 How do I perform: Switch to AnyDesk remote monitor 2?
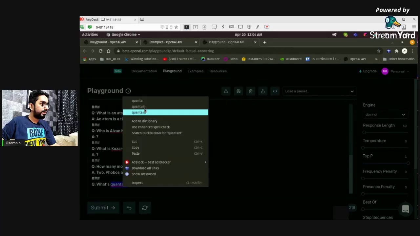[196, 27]
